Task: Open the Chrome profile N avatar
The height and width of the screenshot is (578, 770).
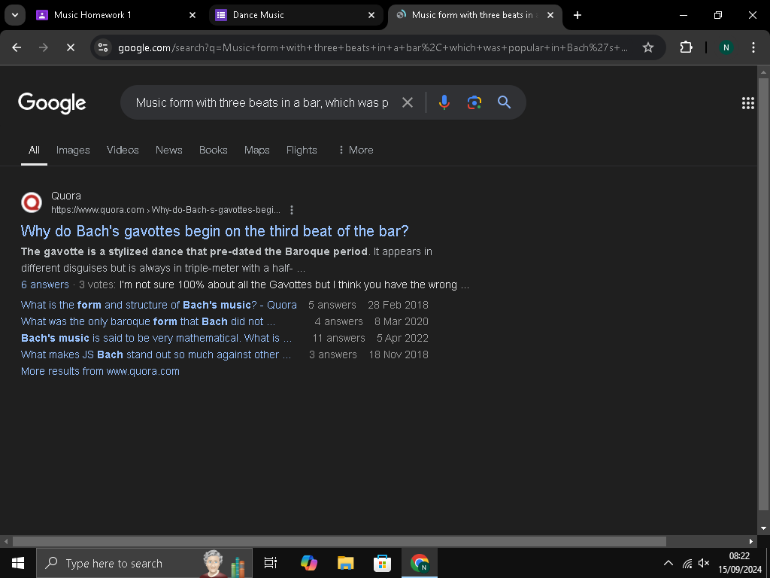Action: (x=726, y=47)
